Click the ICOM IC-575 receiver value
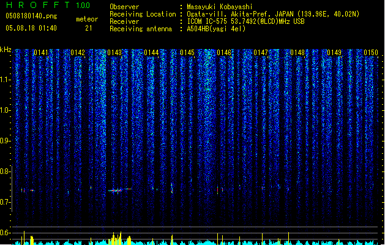385x245 pixels. (245, 21)
